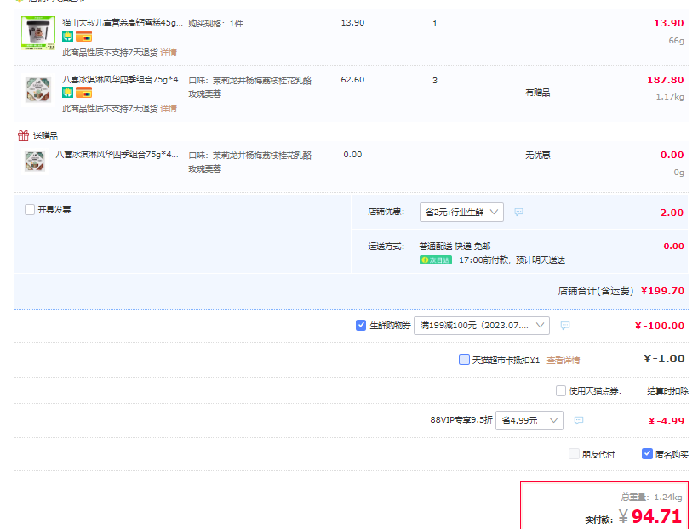Click the 66g weight label
This screenshot has height=529, width=698.
click(676, 41)
